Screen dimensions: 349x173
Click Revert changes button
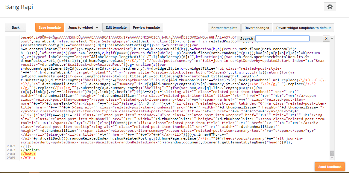[257, 28]
